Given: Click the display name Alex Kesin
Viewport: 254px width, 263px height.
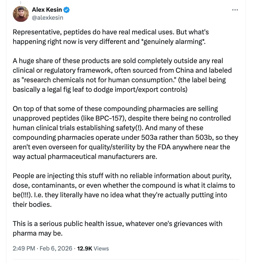Looking at the screenshot, I should click(x=47, y=10).
